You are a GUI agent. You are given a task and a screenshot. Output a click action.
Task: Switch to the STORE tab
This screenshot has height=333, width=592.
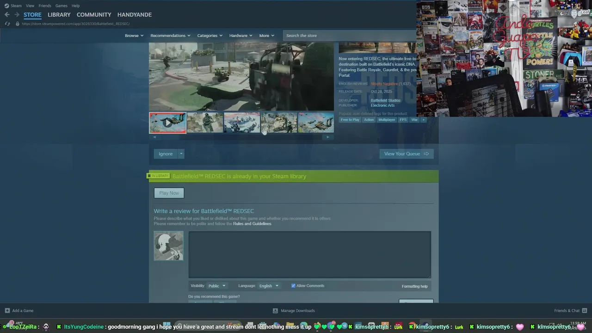click(x=32, y=15)
